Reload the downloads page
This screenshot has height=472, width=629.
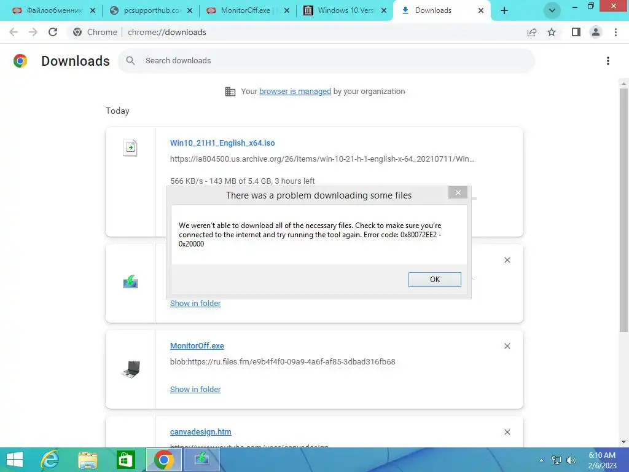point(53,32)
